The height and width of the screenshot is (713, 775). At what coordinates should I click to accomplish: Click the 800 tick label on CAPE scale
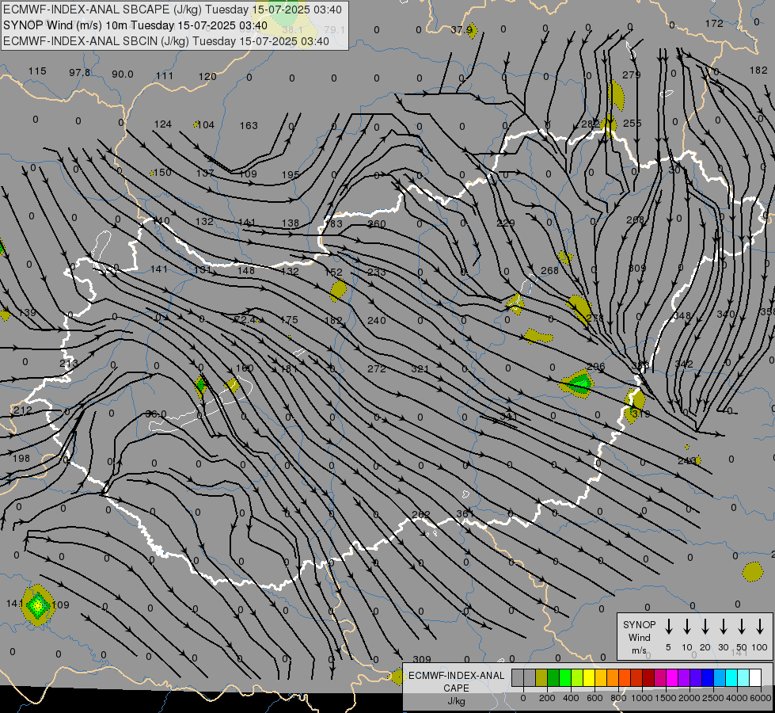(x=618, y=698)
